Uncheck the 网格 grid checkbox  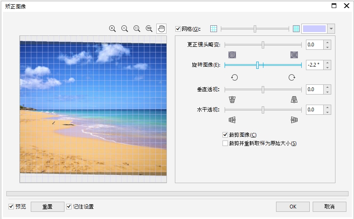click(178, 29)
